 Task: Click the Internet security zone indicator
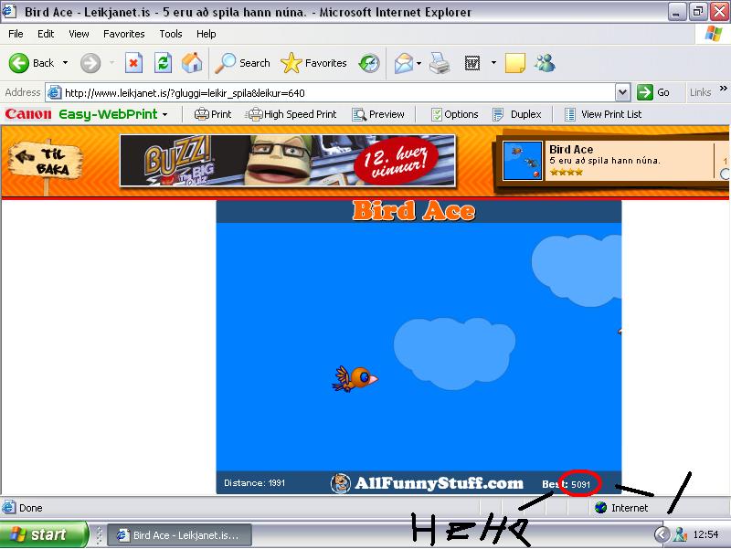[621, 508]
